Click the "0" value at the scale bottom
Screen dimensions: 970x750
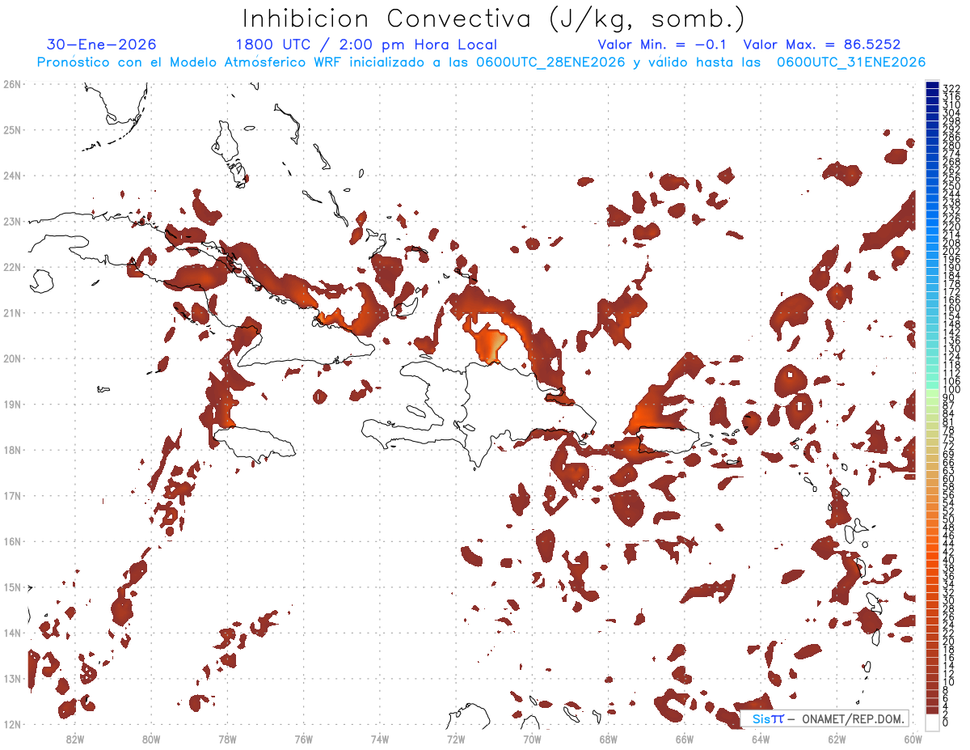click(x=946, y=722)
